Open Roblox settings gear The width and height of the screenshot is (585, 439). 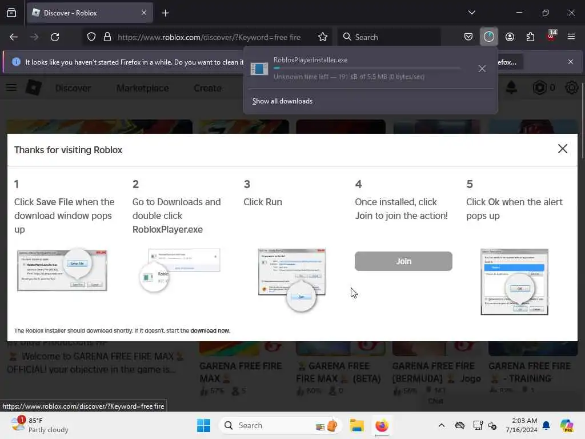pyautogui.click(x=572, y=87)
